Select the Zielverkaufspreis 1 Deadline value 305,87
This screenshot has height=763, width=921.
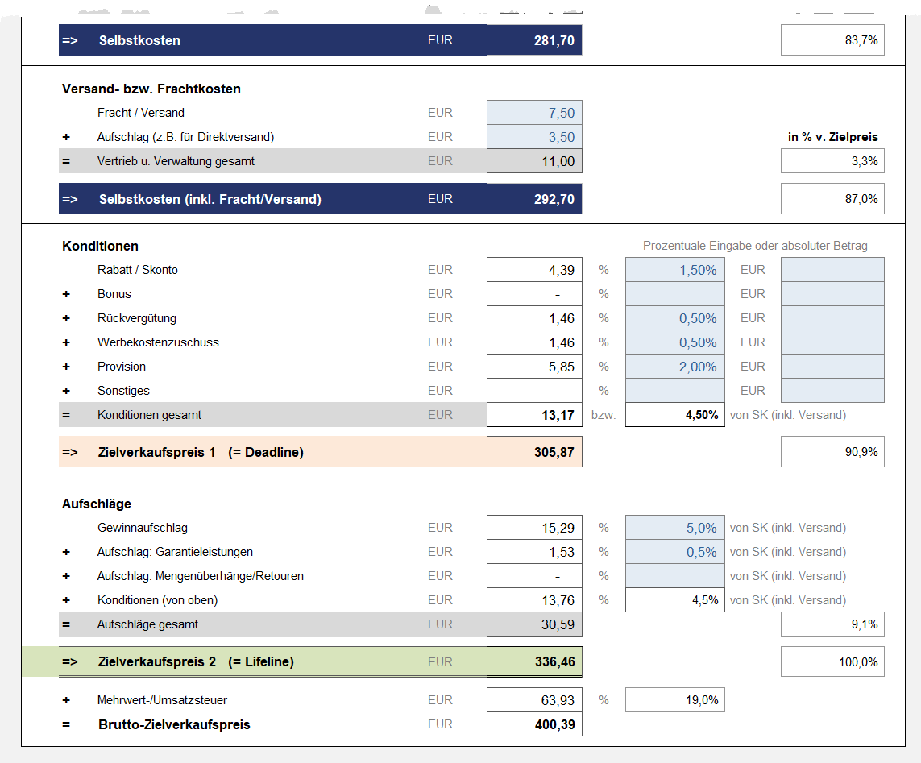tap(534, 452)
